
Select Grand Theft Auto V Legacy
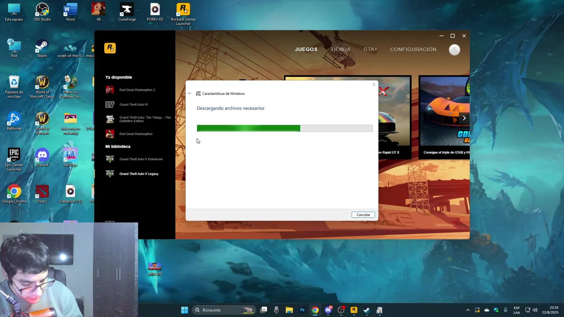[132, 173]
